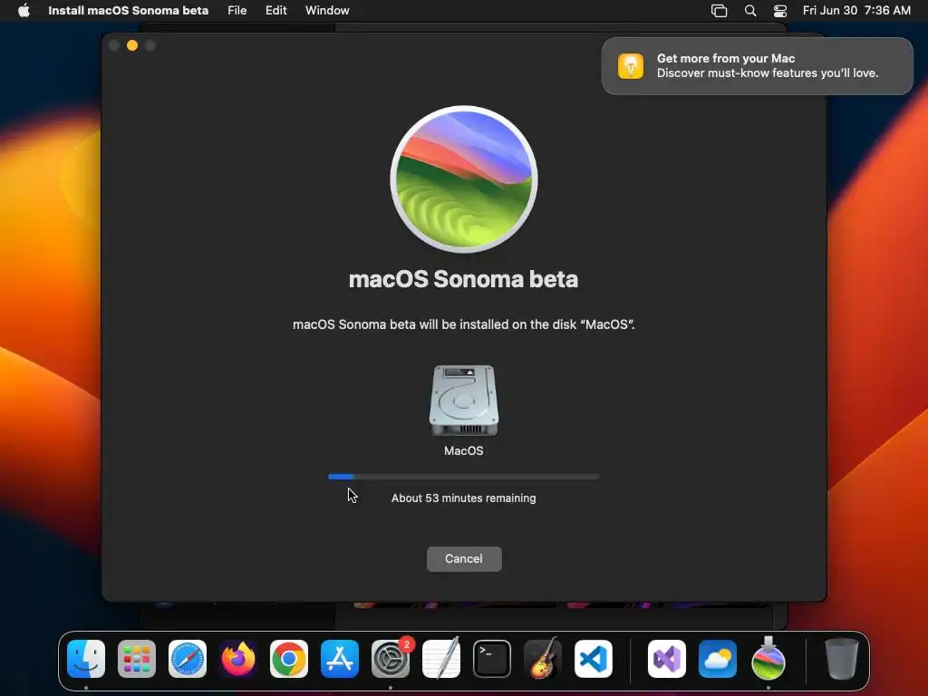The width and height of the screenshot is (928, 696).
Task: Open Spotlight search in menu bar
Action: pyautogui.click(x=749, y=11)
